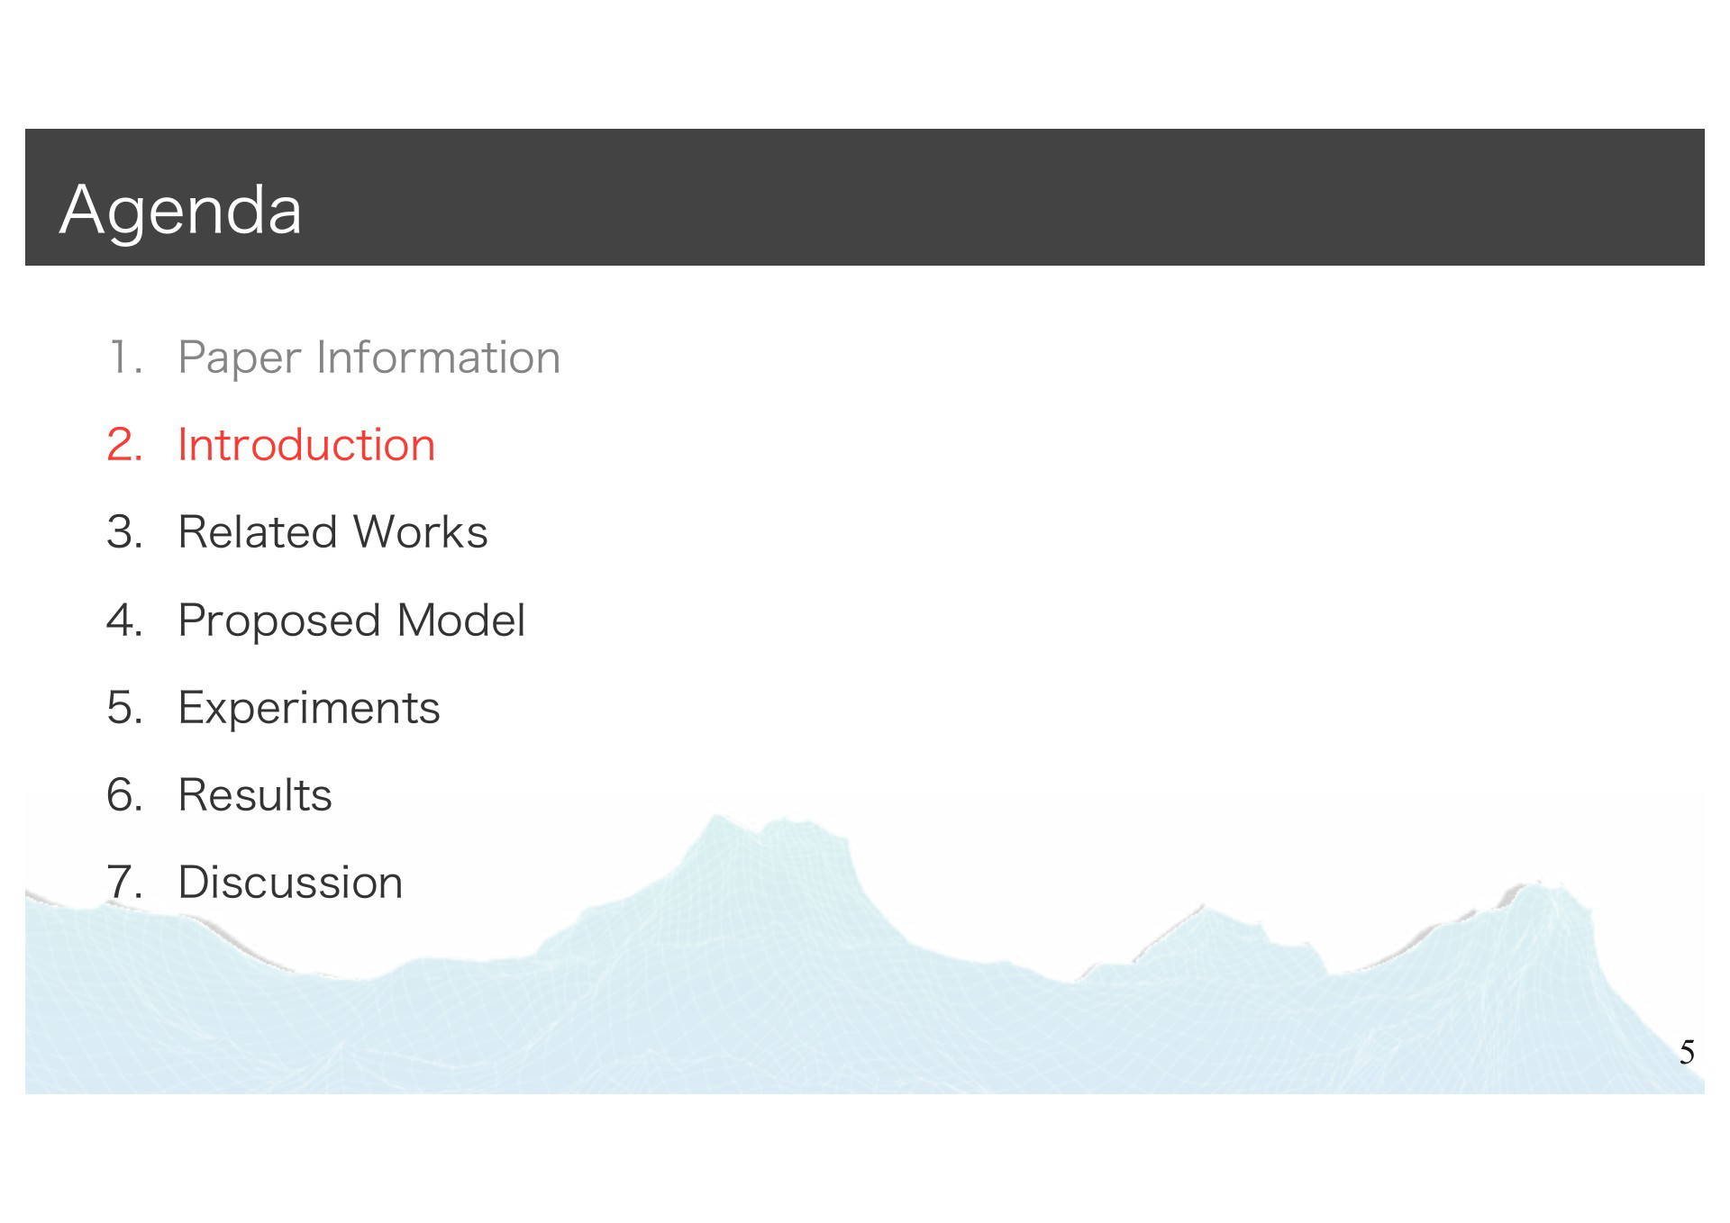
Task: Click list numeral 6 before Results
Action: (x=124, y=794)
